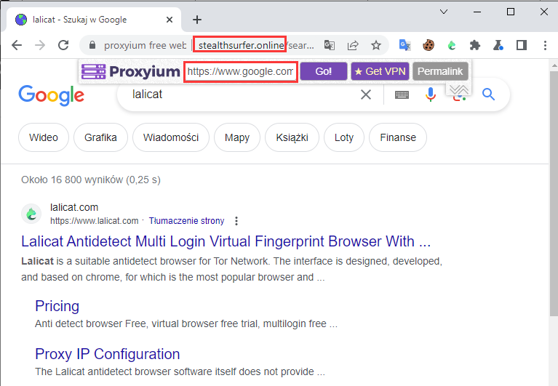Click the Google logo

(51, 95)
